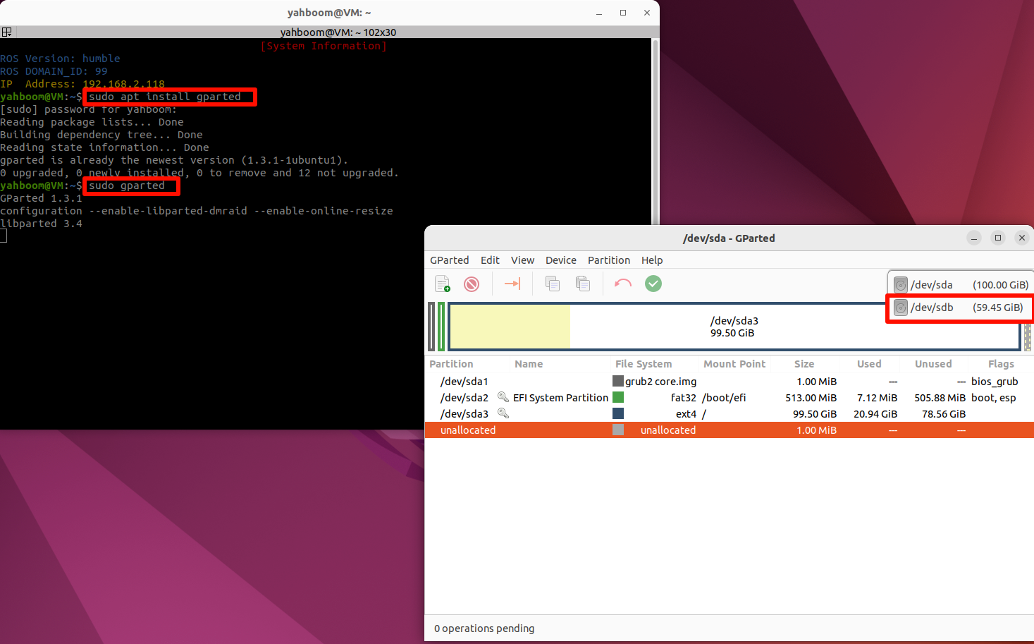Screen dimensions: 1034x644
Task: Select the /dev/sda2 partition row
Action: click(730, 398)
